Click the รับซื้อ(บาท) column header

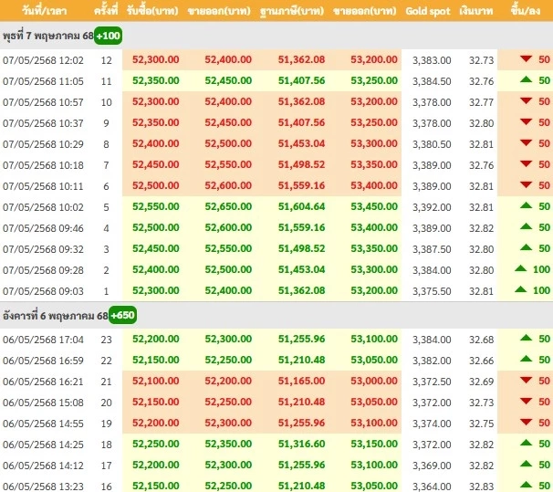(x=155, y=11)
